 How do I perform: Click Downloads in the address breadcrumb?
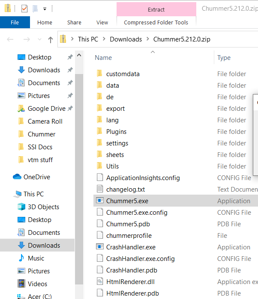pyautogui.click(x=126, y=39)
